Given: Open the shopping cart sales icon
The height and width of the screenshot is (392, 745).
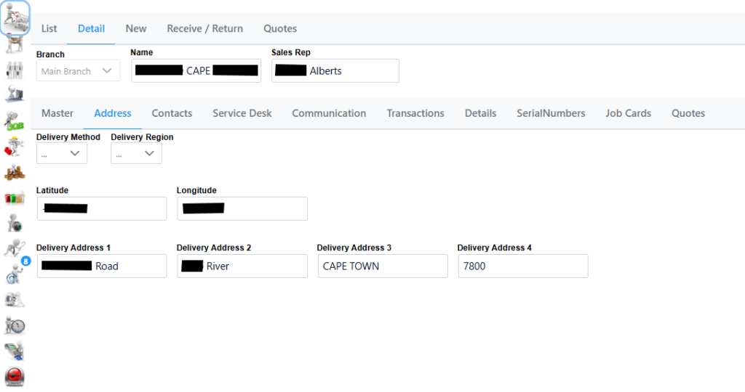Looking at the screenshot, I should click(15, 17).
